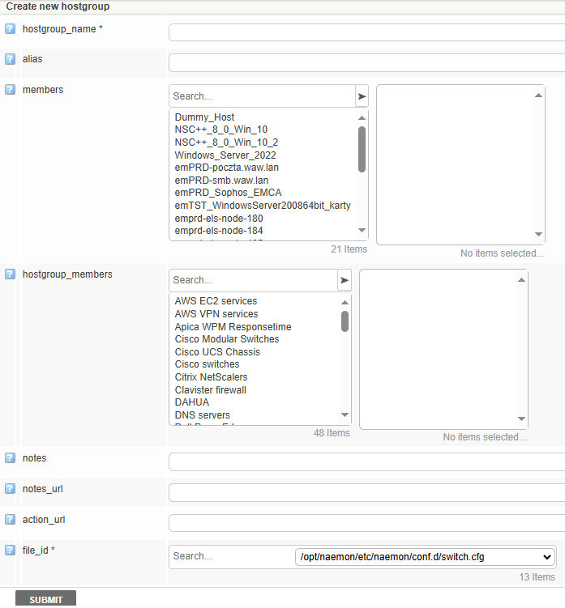Open help icon beside action_url
The width and height of the screenshot is (565, 608).
10,520
